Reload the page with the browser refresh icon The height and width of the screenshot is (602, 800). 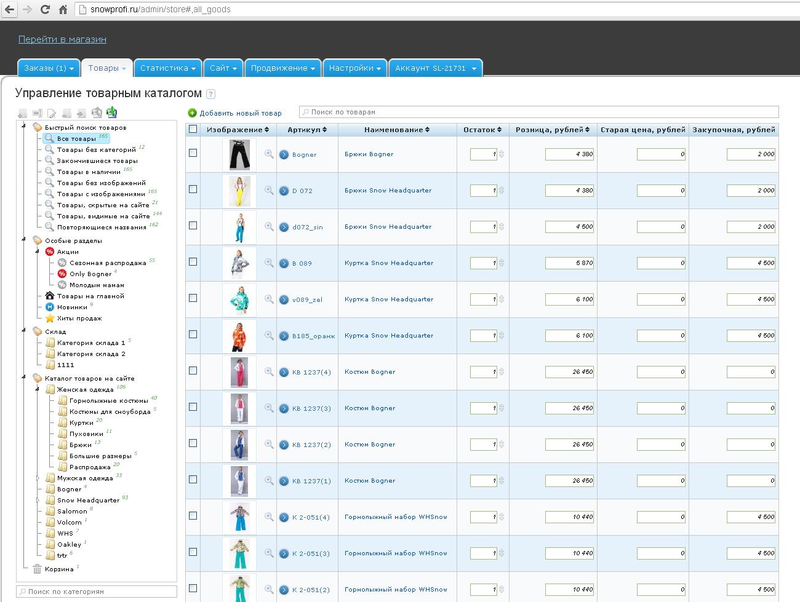[45, 9]
